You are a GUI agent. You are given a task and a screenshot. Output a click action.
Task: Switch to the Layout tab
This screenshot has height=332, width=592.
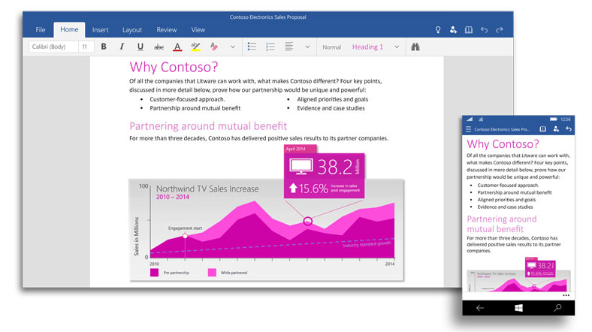click(132, 30)
